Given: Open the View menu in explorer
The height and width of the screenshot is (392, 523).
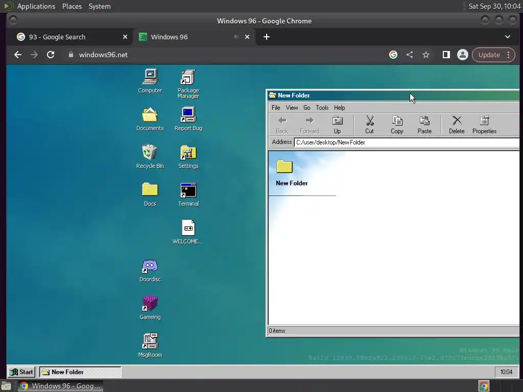Looking at the screenshot, I should (x=292, y=108).
